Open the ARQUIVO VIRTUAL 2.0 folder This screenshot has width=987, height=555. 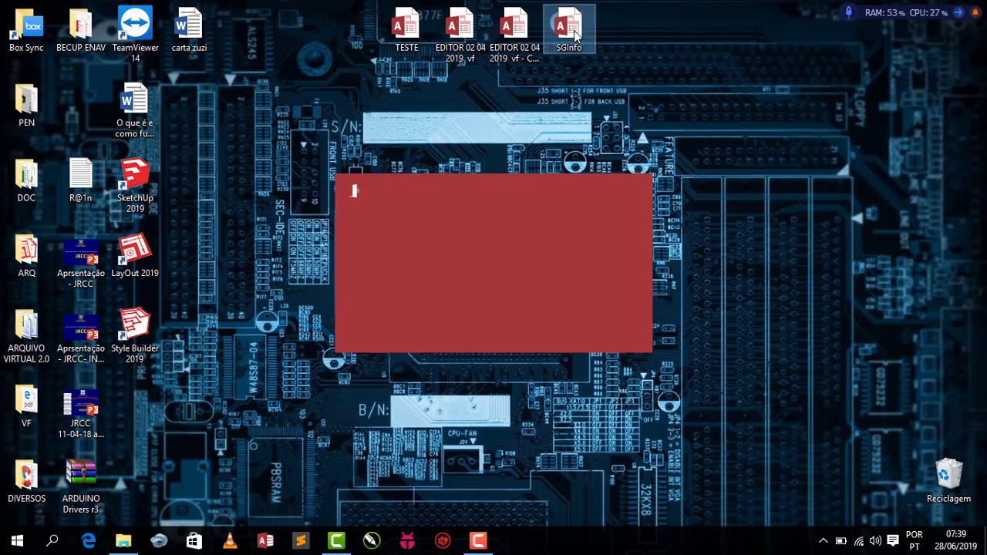[26, 336]
